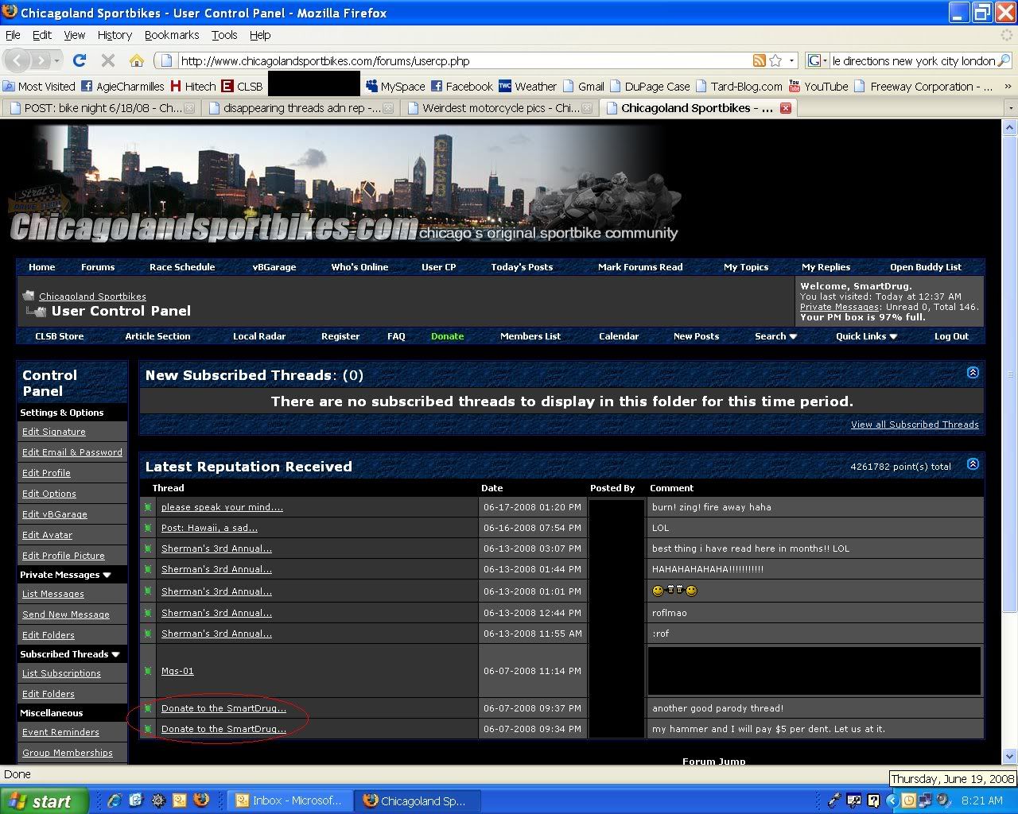Open Send New Message in sidebar
Viewport: 1018px width, 814px height.
tap(66, 614)
